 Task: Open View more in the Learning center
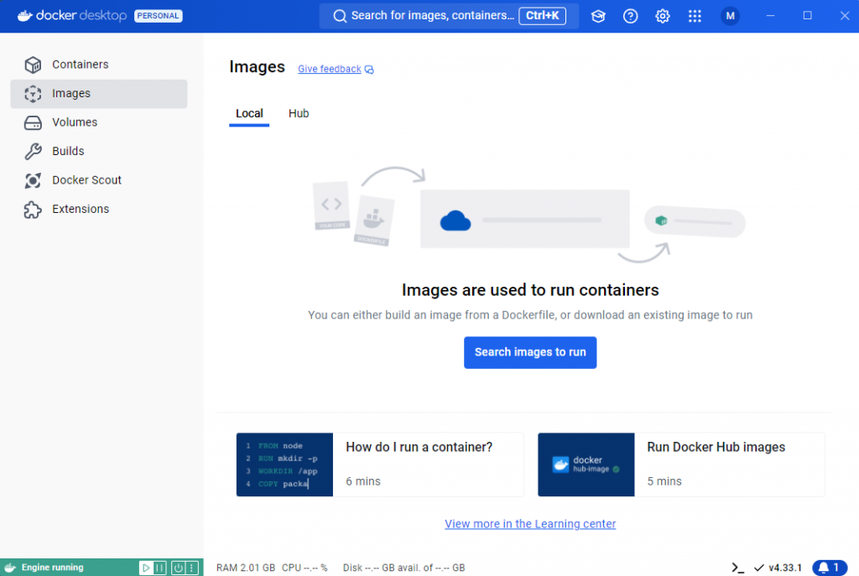(x=530, y=524)
